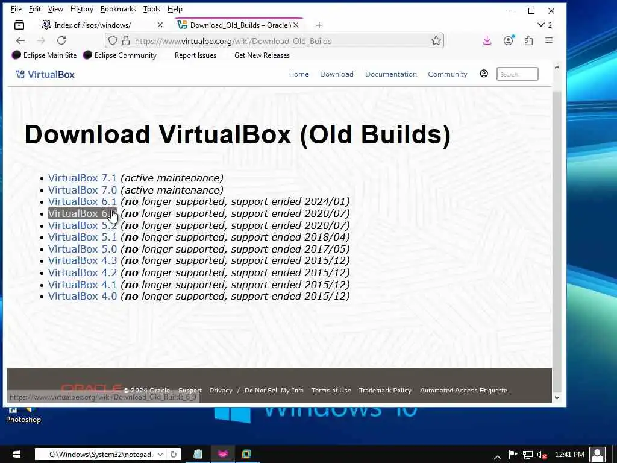Open the Windows Start button
This screenshot has width=617, height=463.
tap(16, 455)
